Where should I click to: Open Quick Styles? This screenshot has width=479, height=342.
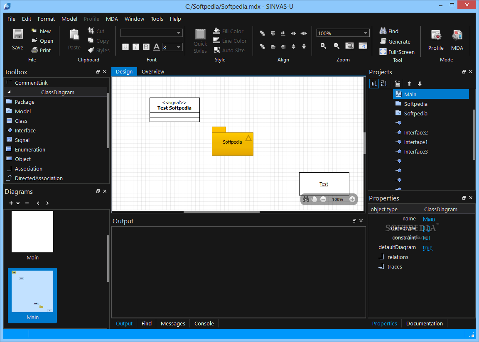200,41
